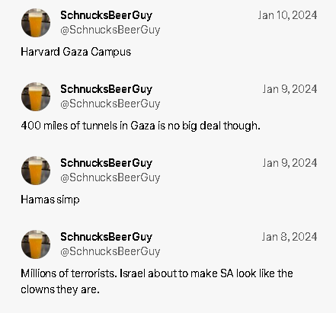Open SchnucksBeerGuy name above tunnels post
Viewport: 336px width, 313px height.
(106, 89)
